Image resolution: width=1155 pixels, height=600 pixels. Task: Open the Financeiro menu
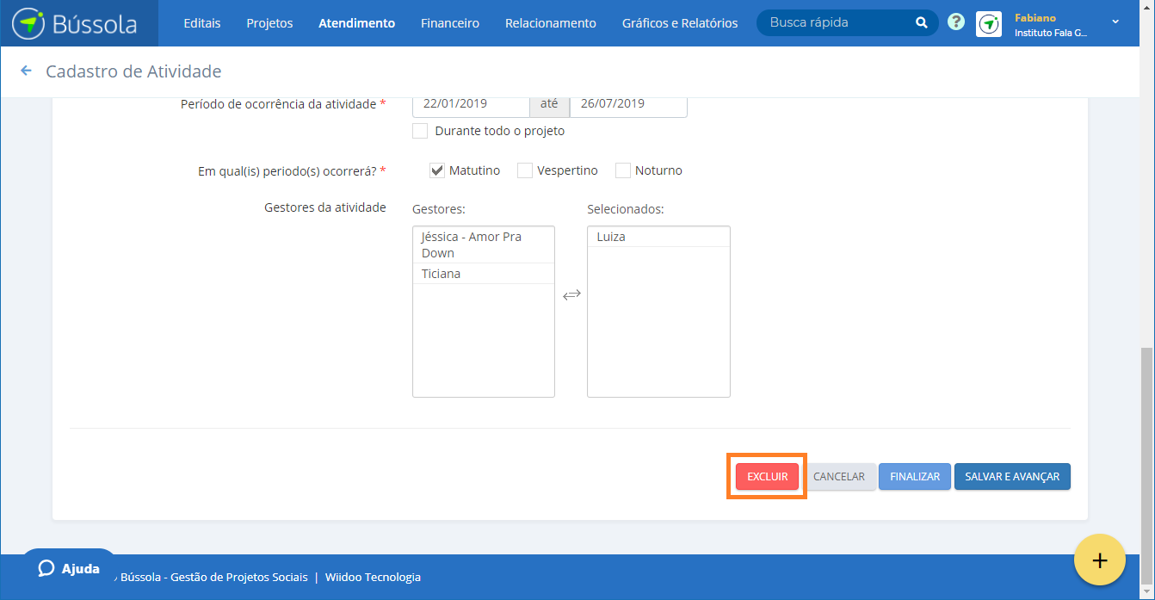(x=449, y=23)
